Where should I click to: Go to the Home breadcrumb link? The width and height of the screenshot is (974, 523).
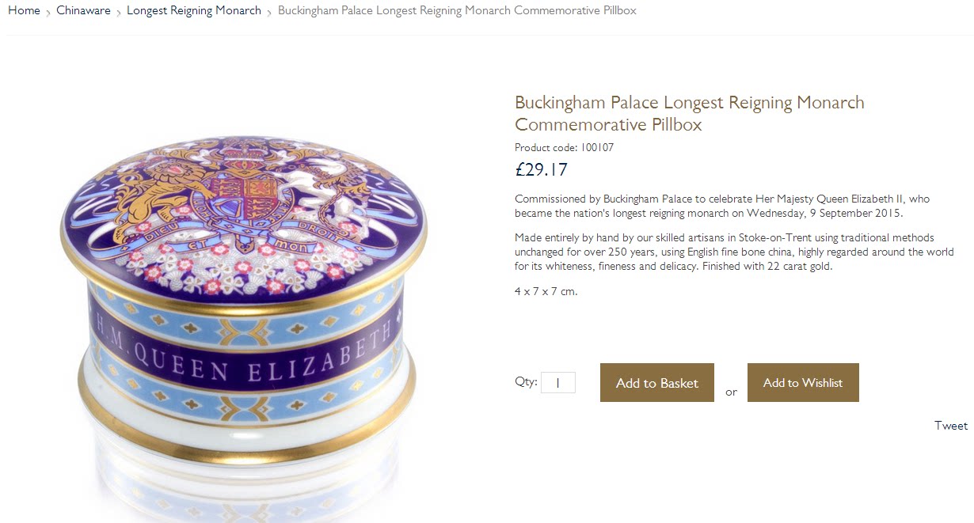coord(24,10)
